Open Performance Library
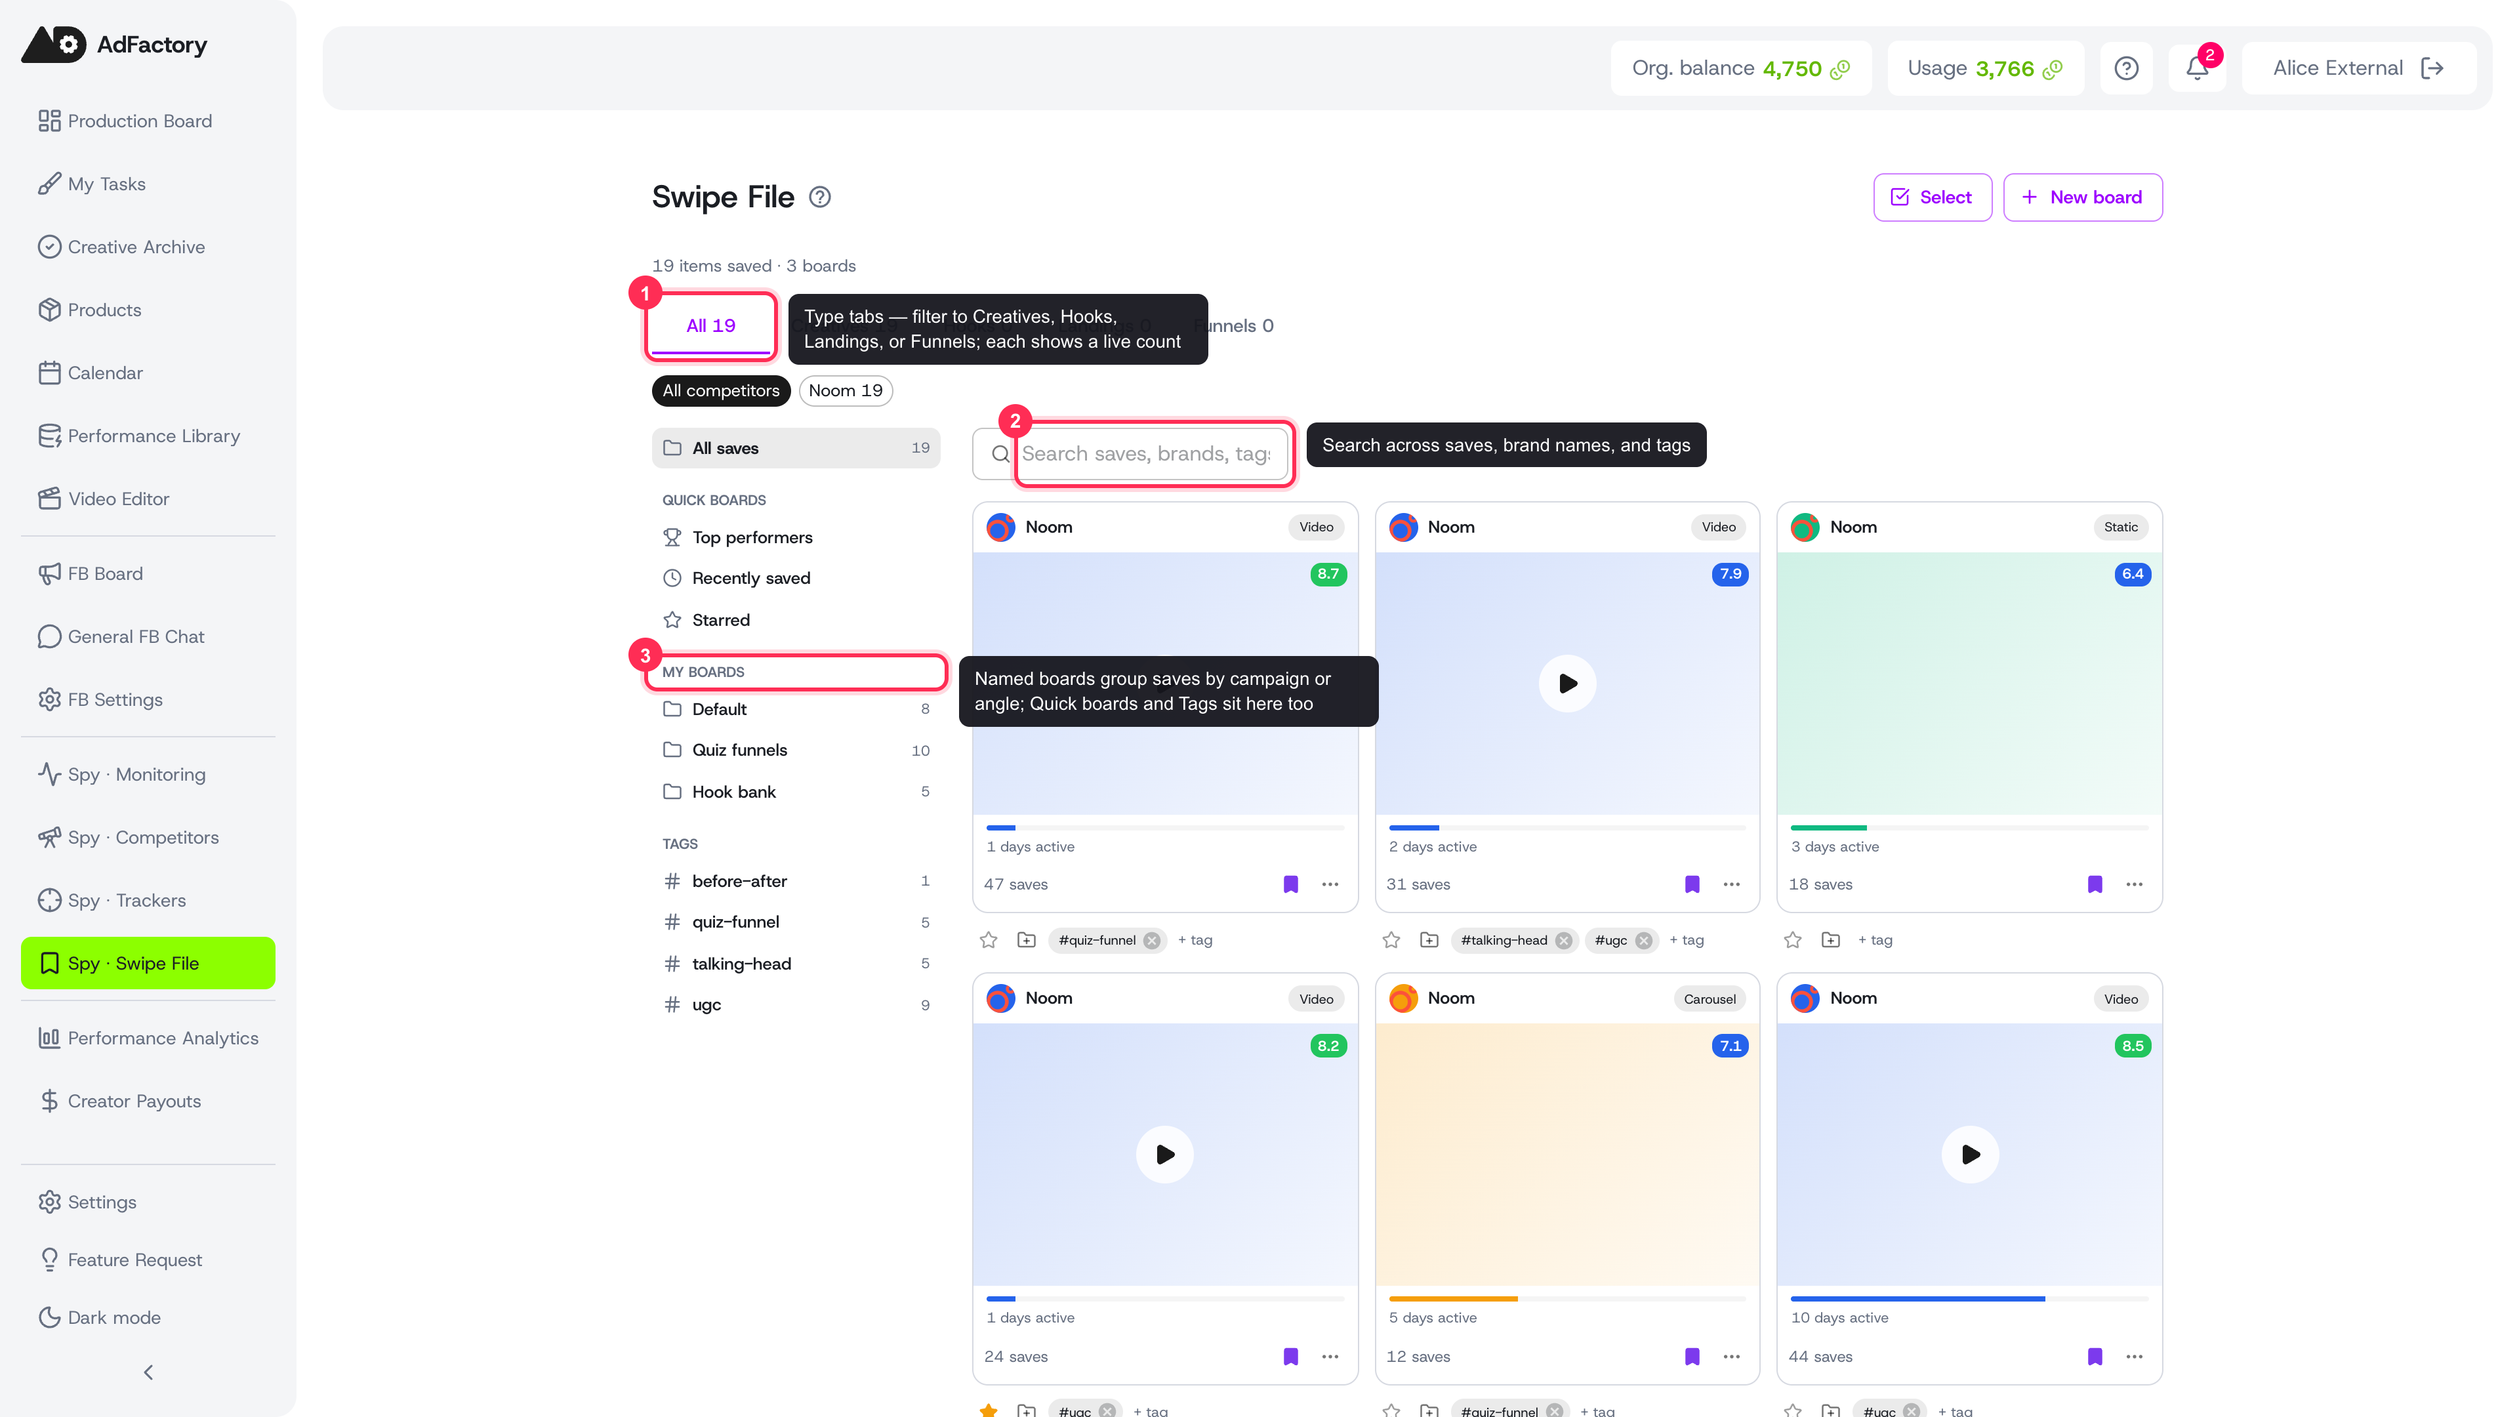This screenshot has width=2519, height=1417. [x=149, y=436]
